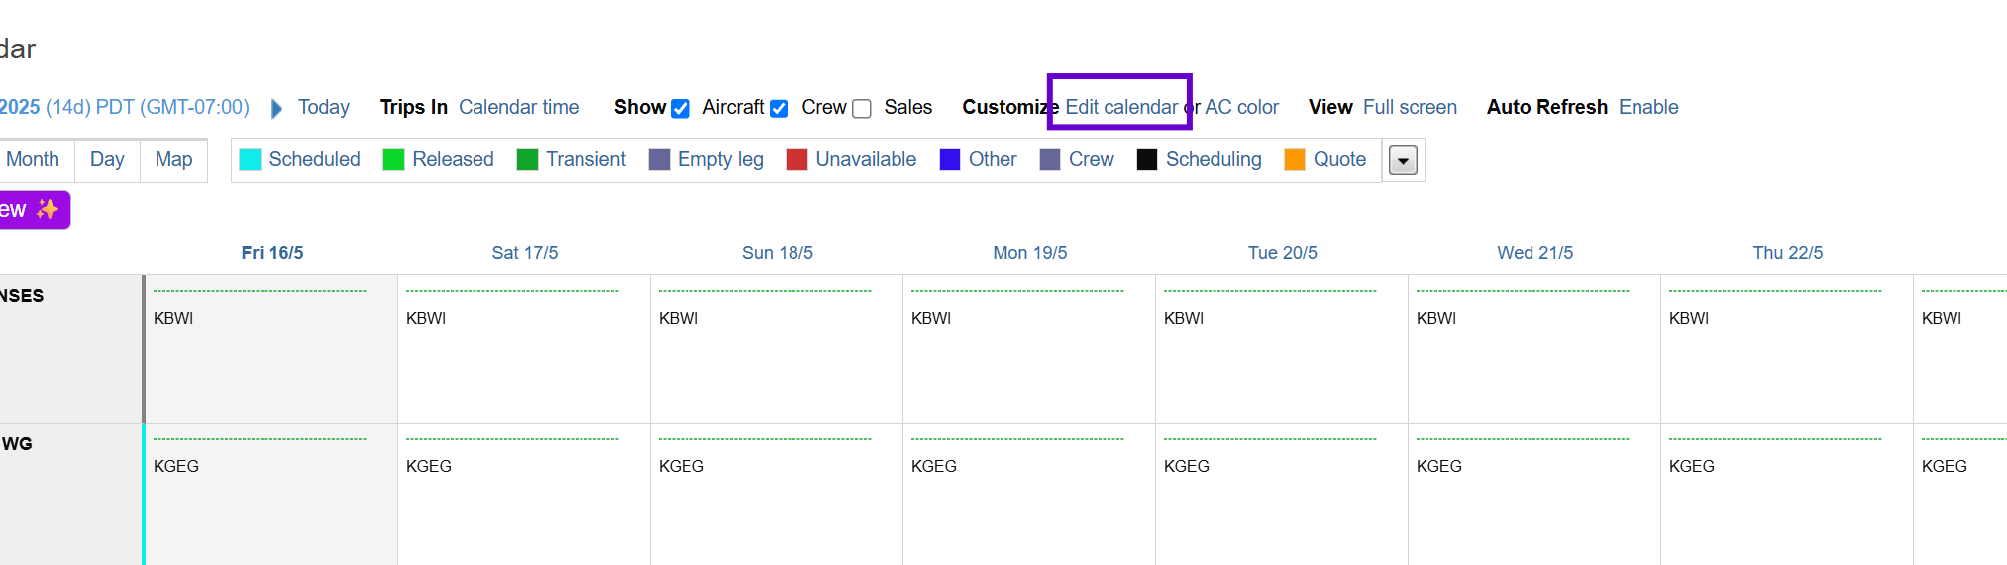
Task: Click the orange Quote color swatch
Action: (1294, 160)
